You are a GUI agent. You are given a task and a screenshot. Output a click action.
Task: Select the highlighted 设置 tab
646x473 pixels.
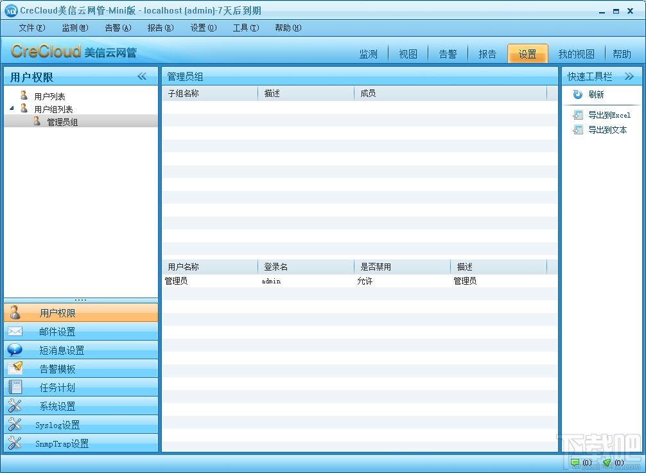coord(527,53)
